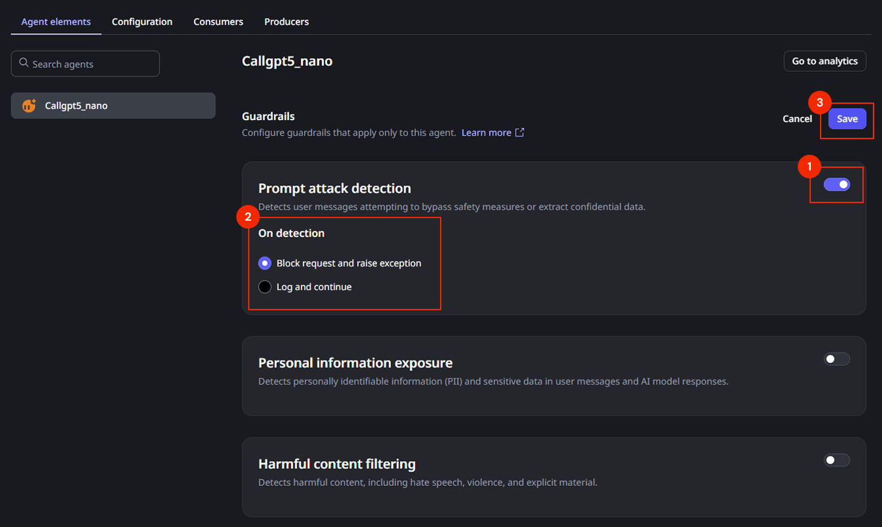Choose the Log and continue option

coord(264,287)
